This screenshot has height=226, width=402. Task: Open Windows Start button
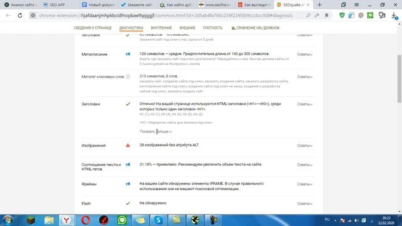click(8, 220)
